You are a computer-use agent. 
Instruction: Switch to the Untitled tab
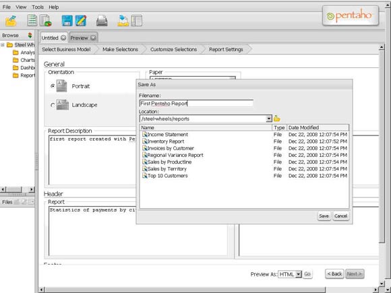point(50,38)
